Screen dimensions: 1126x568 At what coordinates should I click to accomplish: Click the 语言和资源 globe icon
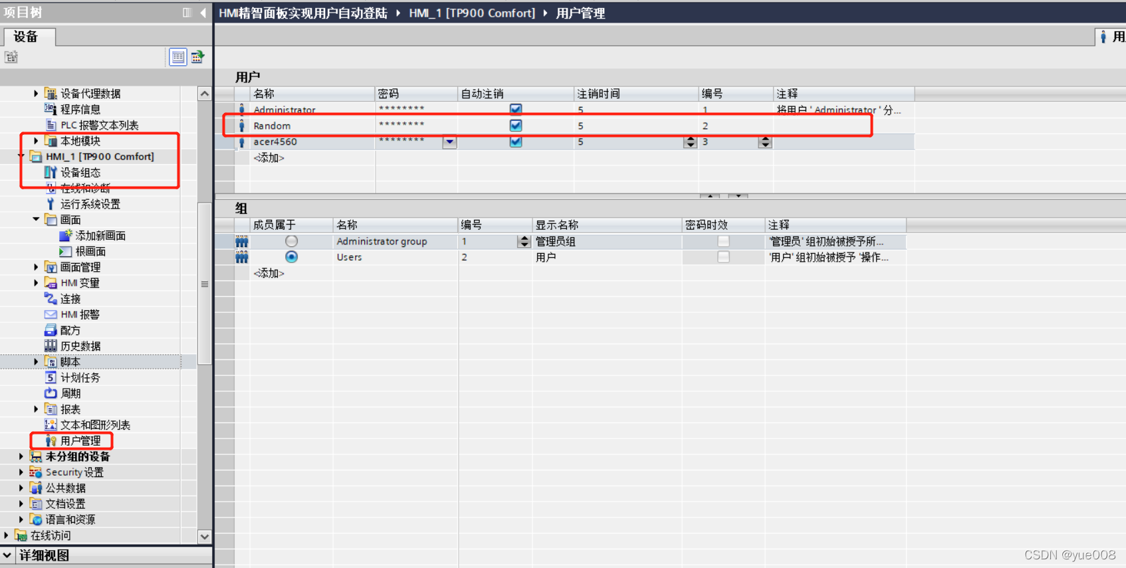[x=36, y=520]
